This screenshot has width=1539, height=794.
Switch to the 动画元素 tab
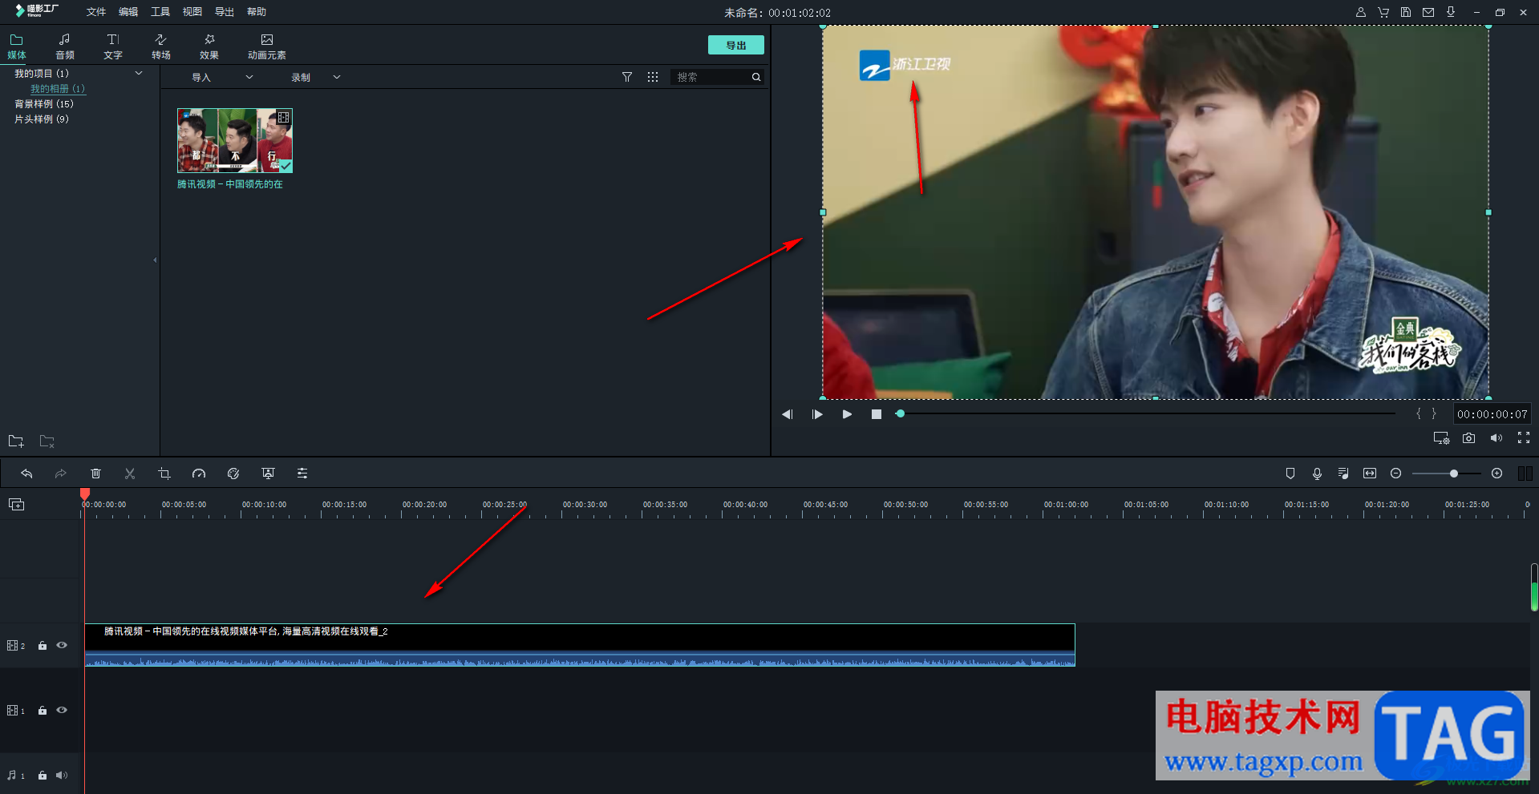click(x=267, y=46)
